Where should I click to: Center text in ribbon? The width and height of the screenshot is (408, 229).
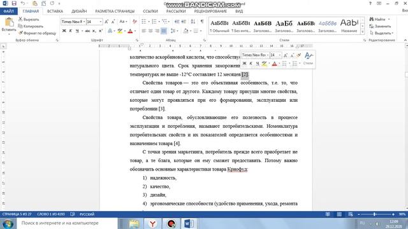click(x=150, y=31)
